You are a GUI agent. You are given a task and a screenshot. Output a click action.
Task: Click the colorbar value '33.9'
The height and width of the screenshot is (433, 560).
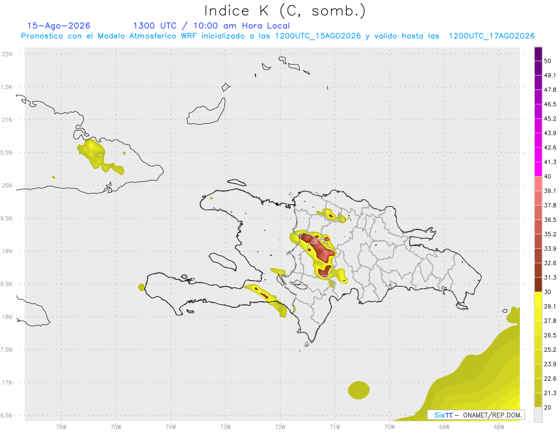pos(550,248)
